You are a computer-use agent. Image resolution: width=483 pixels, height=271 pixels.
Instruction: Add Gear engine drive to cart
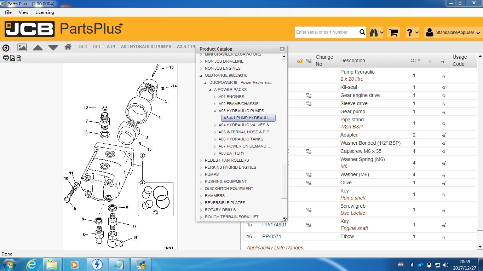click(443, 95)
